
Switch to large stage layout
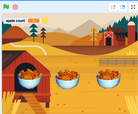(x=122, y=7)
